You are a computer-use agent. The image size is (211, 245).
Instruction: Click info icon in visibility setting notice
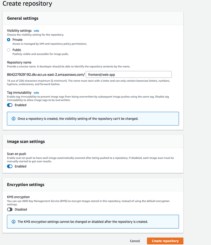(x=13, y=119)
